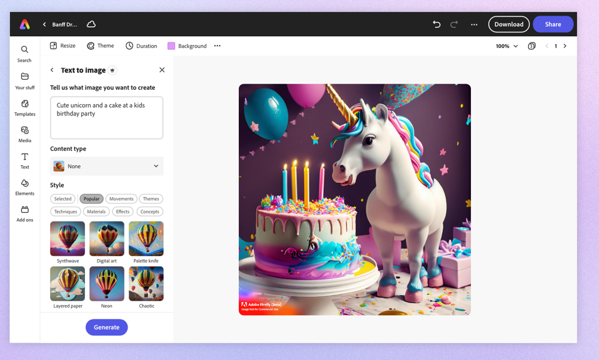Select the Concepts style filter
Screen dimensions: 599x360
click(x=150, y=212)
